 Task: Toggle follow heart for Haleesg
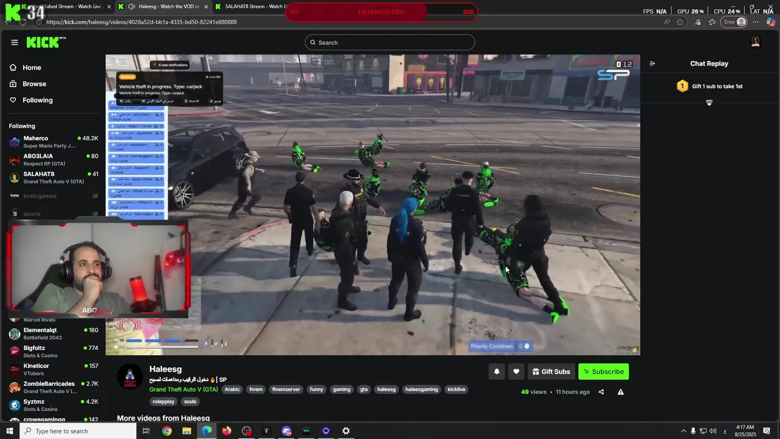click(516, 371)
